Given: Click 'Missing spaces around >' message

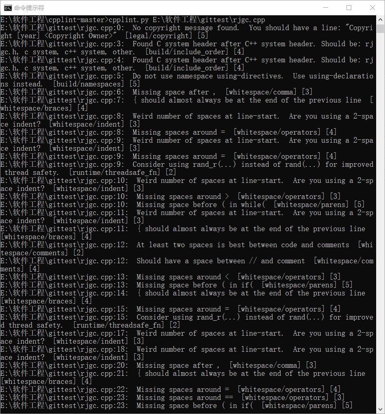Looking at the screenshot, I should coord(182,197).
